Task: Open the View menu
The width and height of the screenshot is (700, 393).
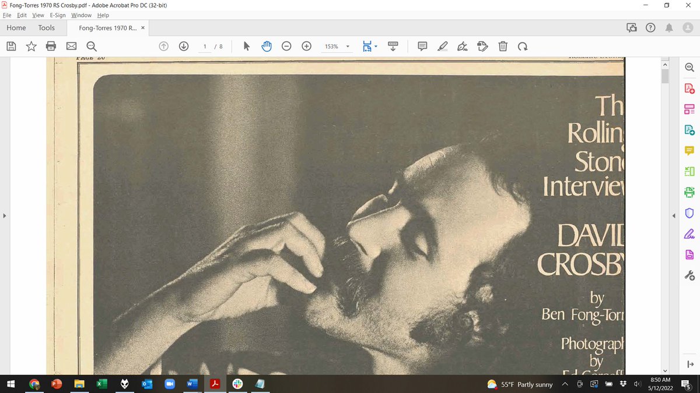Action: click(38, 15)
